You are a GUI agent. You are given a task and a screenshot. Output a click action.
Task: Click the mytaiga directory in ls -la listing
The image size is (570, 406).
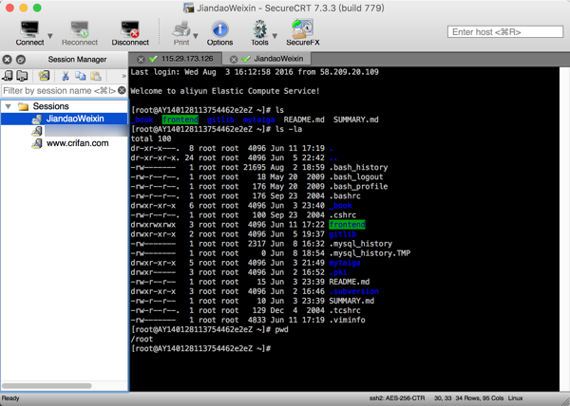pos(345,263)
